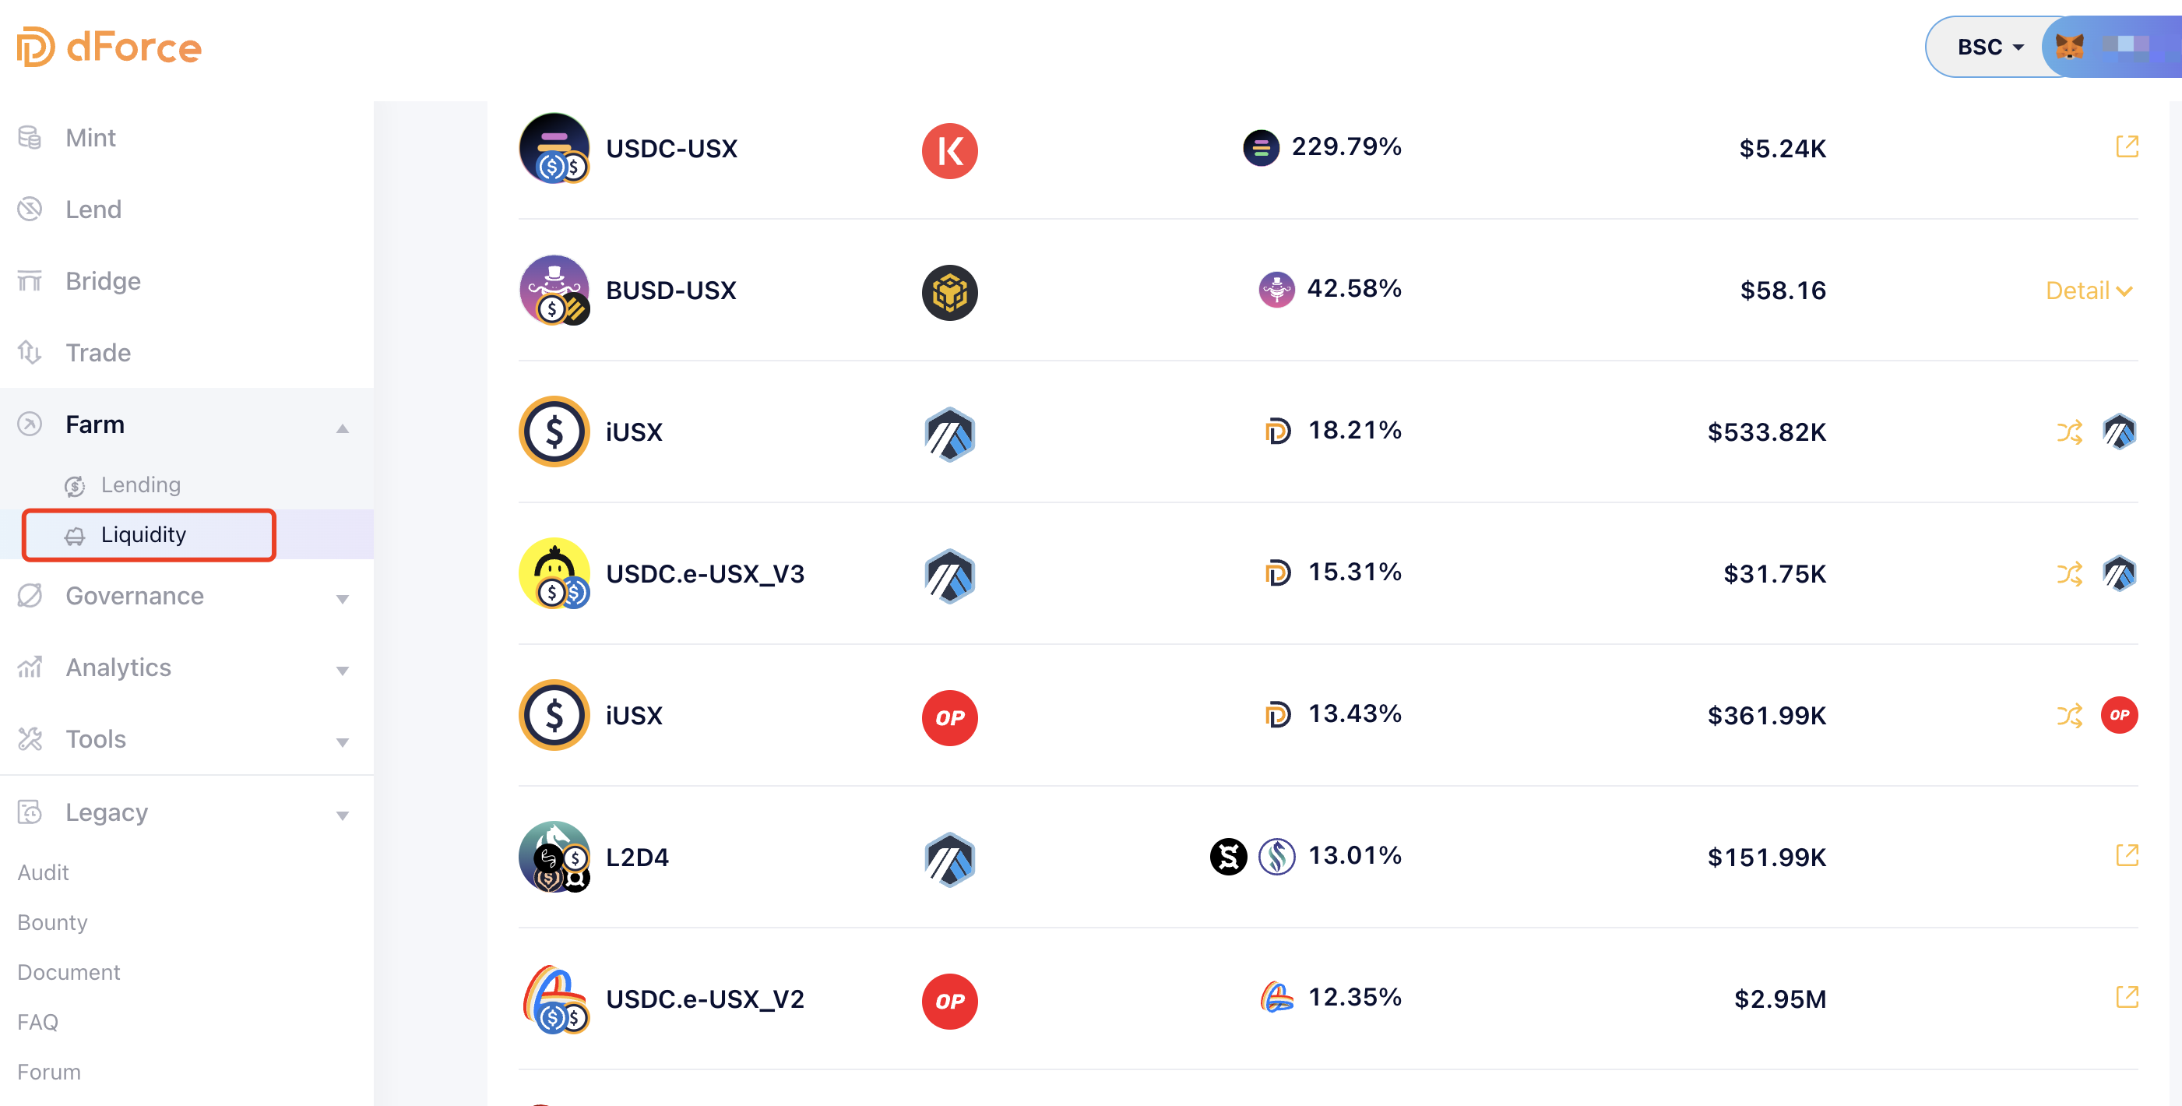Click the bridge shuffle icon for Arbitrum iUSX
Screen dimensions: 2182x1106
(2068, 433)
